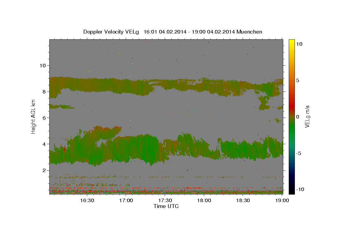Click the plot title 'Doppler Velocity VELg'
This screenshot has width=350, height=233.
[x=111, y=32]
